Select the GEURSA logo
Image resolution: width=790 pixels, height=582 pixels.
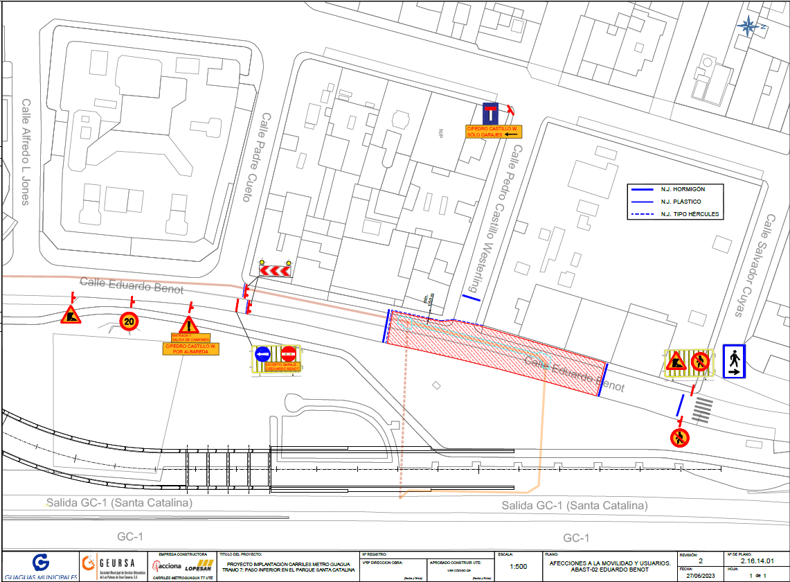pyautogui.click(x=114, y=567)
